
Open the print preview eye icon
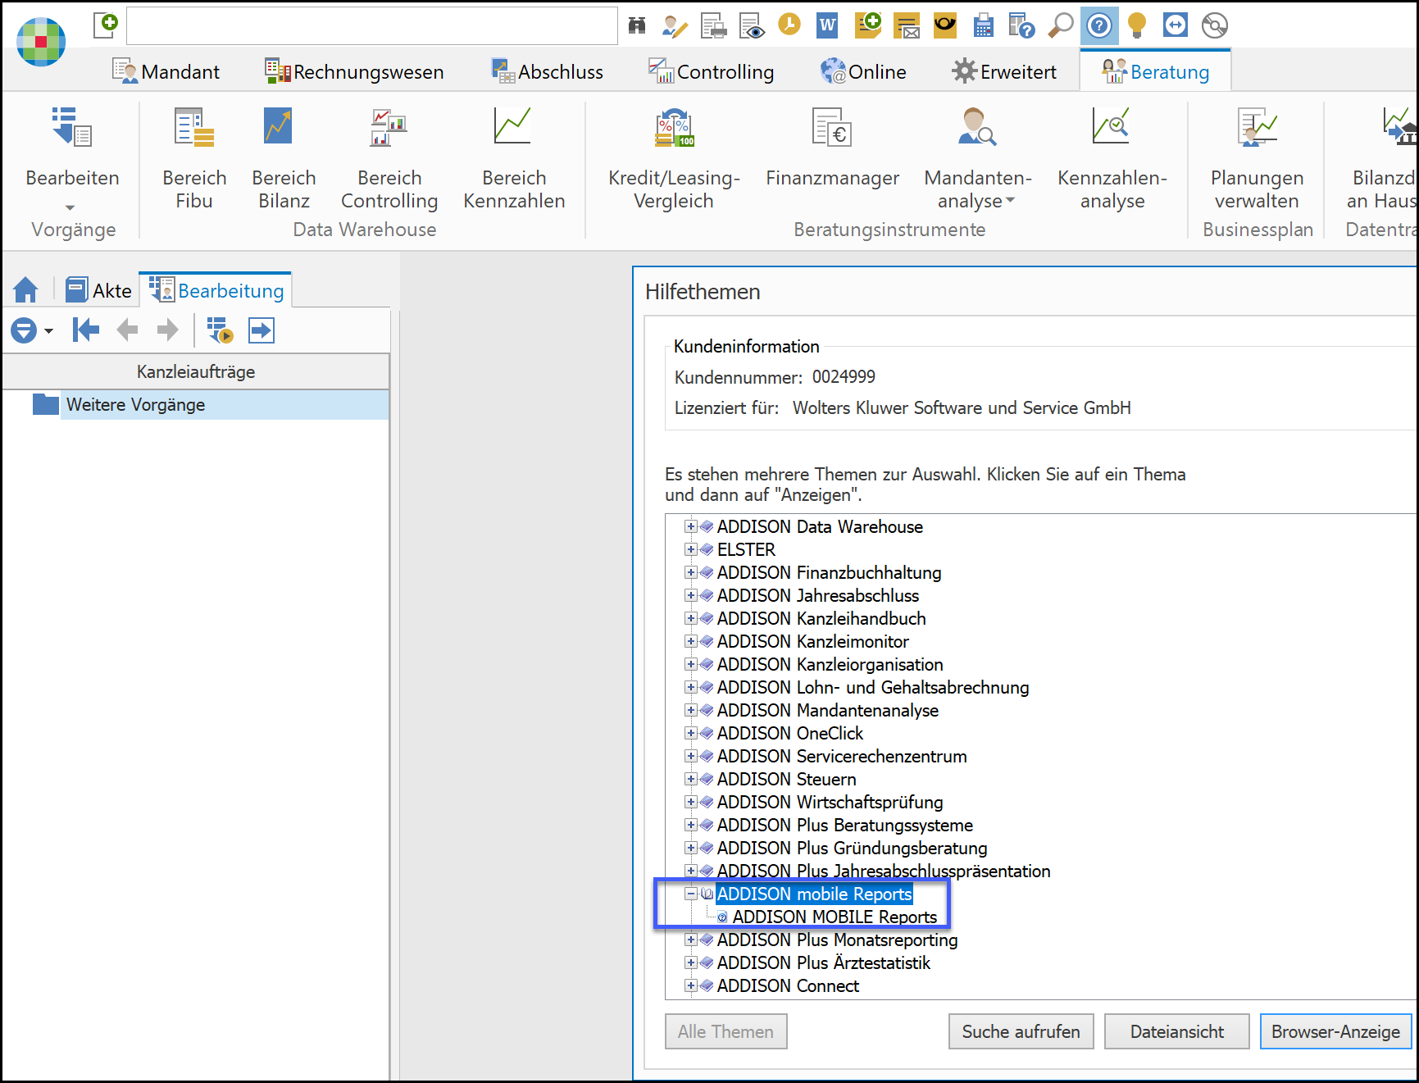[752, 25]
